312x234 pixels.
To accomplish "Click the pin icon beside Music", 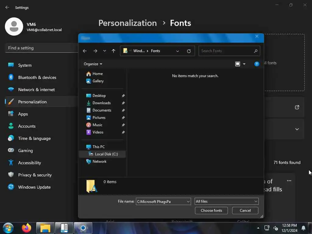I will pos(123,125).
